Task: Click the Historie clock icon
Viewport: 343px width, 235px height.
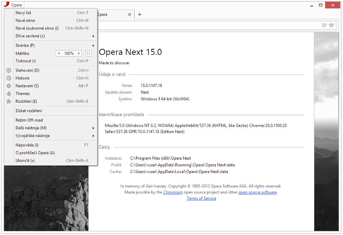Action: point(9,78)
